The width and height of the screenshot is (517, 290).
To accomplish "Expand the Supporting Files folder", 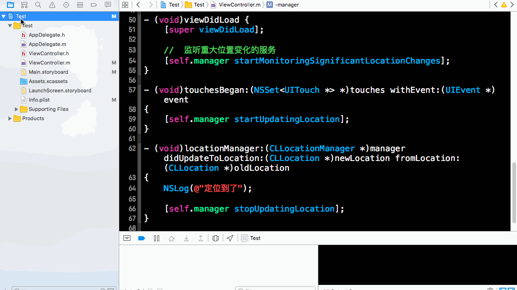I will click(17, 109).
